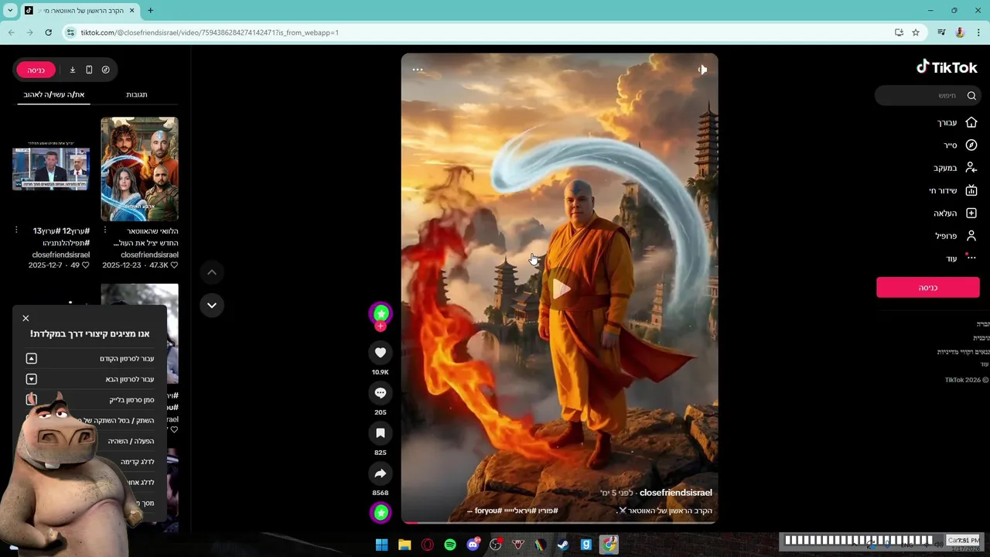Click the pink כניסה button in the right sidebar
Viewport: 990px width, 557px height.
[x=928, y=287]
